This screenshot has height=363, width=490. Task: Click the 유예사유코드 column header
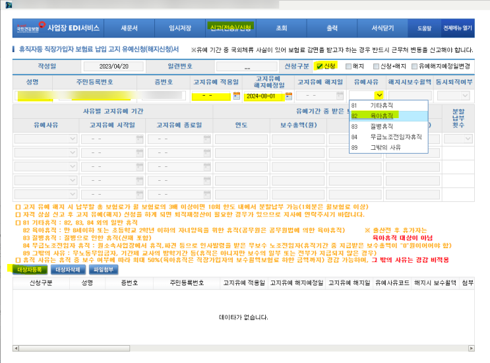click(x=392, y=283)
